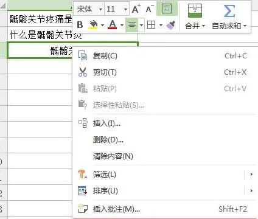This screenshot has height=219, width=258.
Task: Choose 复制(C) from context menu
Action: click(x=164, y=56)
